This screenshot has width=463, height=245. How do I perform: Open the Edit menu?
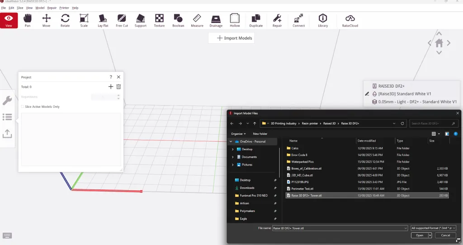[11, 8]
